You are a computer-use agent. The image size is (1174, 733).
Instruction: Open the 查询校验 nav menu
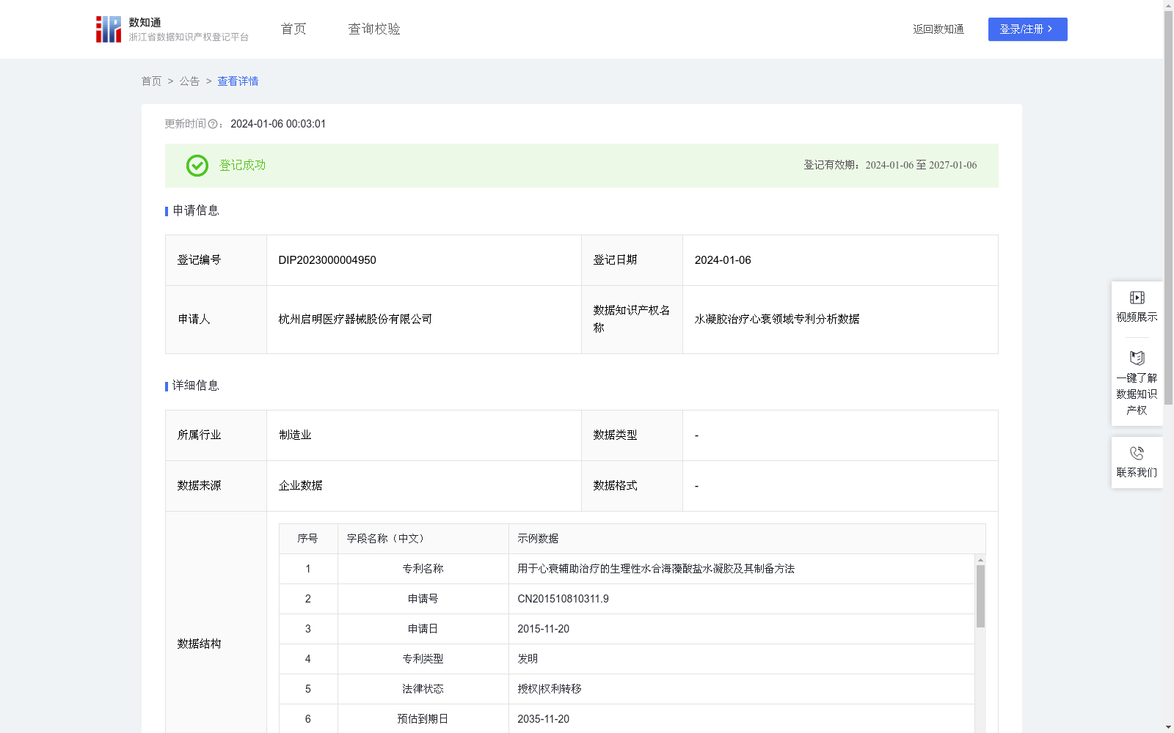pyautogui.click(x=374, y=29)
